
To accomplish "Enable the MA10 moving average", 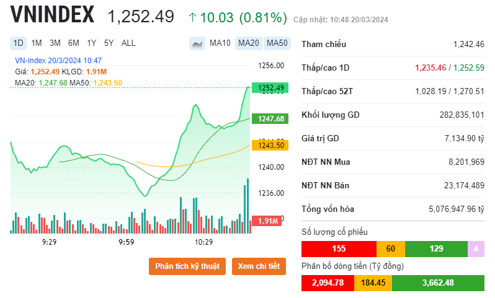I will (220, 43).
